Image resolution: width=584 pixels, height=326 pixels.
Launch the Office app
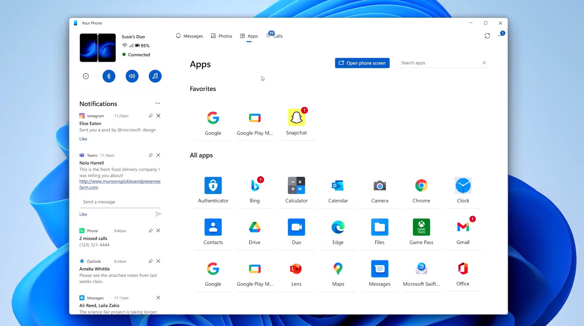coord(463,273)
